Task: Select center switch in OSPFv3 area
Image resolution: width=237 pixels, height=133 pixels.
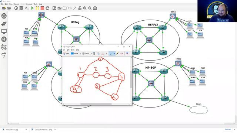Action: pos(149,40)
